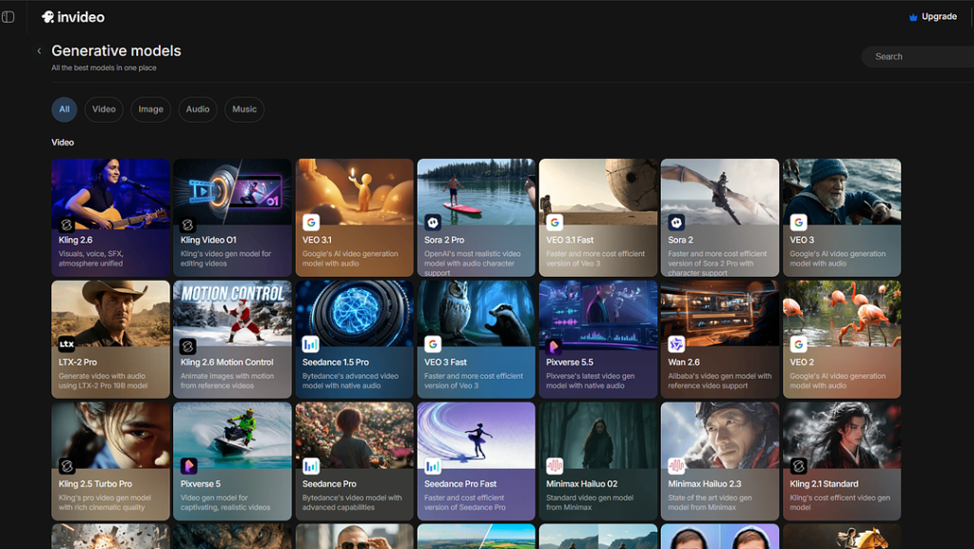Image resolution: width=974 pixels, height=549 pixels.
Task: Click the Upgrade crown icon
Action: [913, 17]
